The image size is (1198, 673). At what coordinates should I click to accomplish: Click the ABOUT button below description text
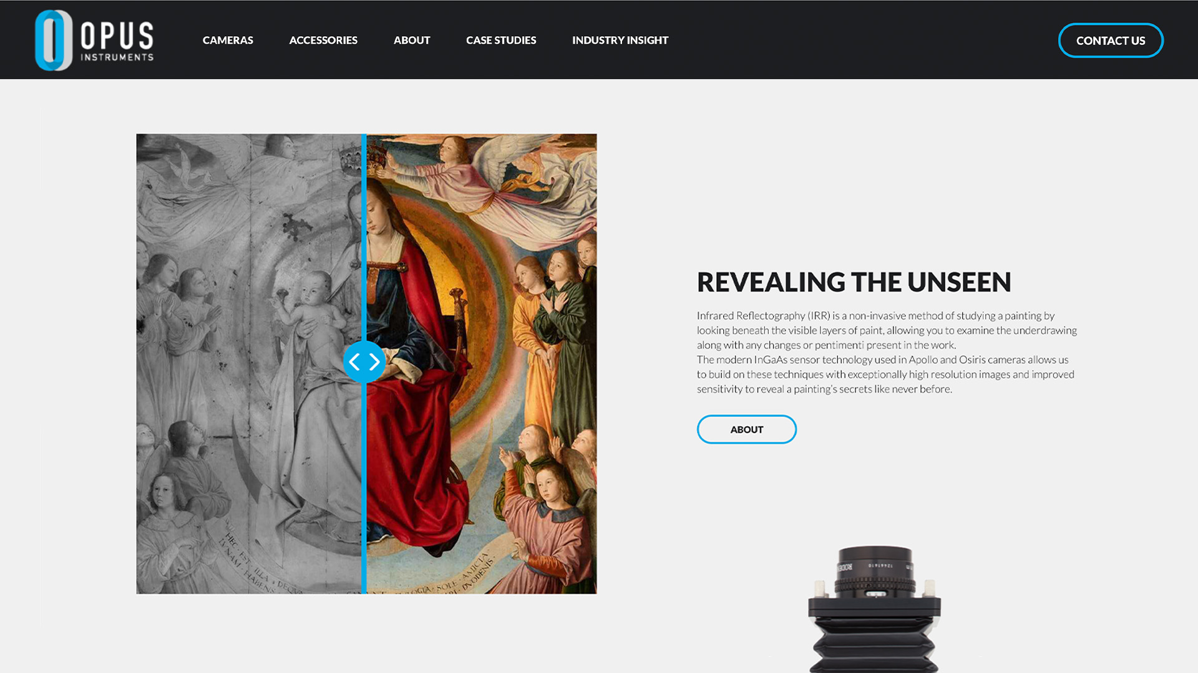746,429
